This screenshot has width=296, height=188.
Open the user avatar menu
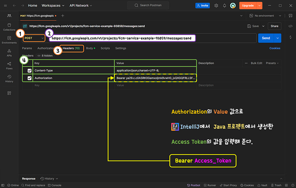[x=233, y=6]
